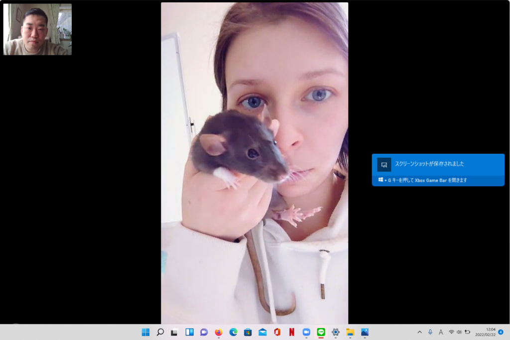Image resolution: width=510 pixels, height=340 pixels.
Task: Open the volume speaker control in tray
Action: point(459,332)
